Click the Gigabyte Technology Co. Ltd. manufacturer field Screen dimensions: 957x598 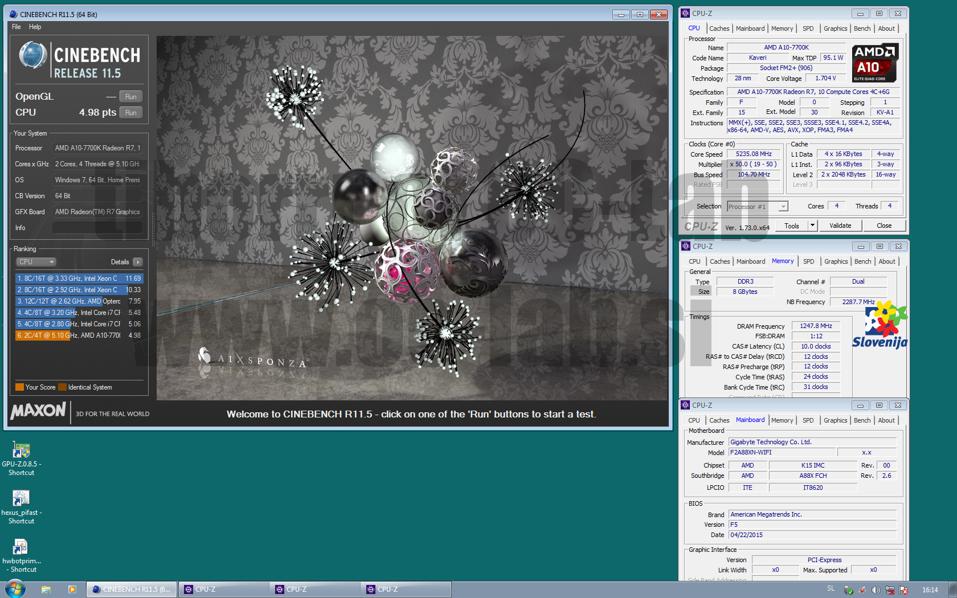813,442
